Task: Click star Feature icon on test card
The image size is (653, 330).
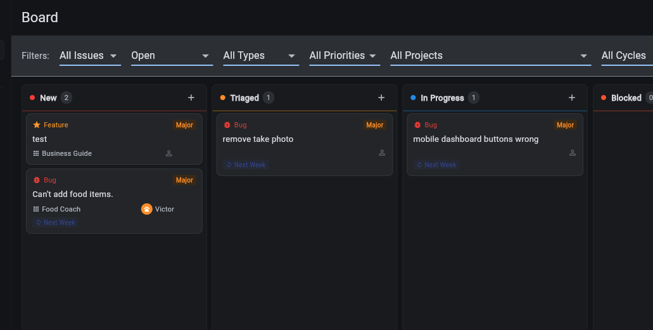Action: [37, 125]
